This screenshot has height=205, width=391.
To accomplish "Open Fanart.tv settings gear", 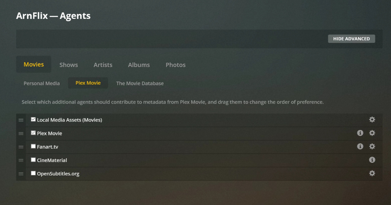I will tap(372, 146).
